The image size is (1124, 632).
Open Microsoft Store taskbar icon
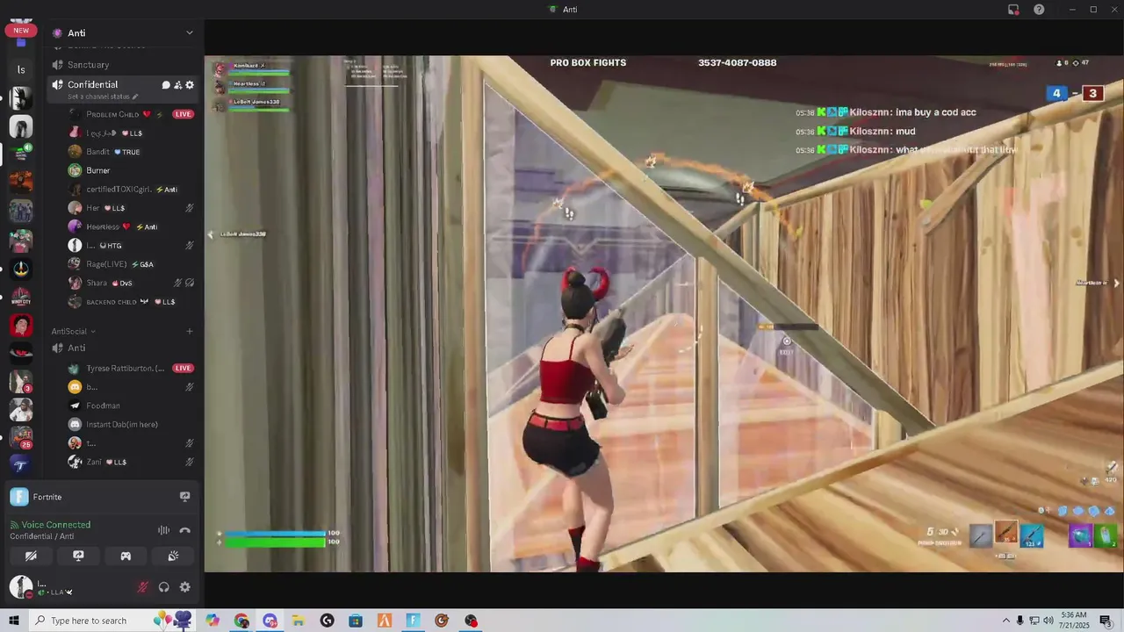(x=356, y=621)
